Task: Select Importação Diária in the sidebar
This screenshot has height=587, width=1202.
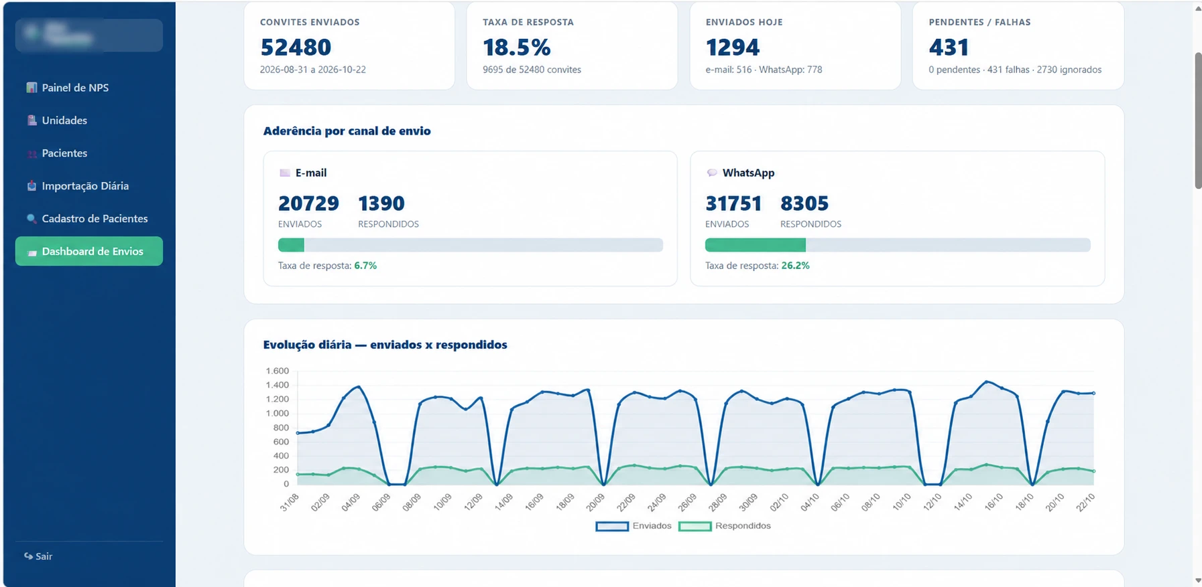Action: tap(89, 186)
